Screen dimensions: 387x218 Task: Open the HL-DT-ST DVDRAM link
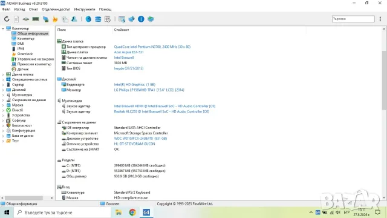click(x=134, y=144)
